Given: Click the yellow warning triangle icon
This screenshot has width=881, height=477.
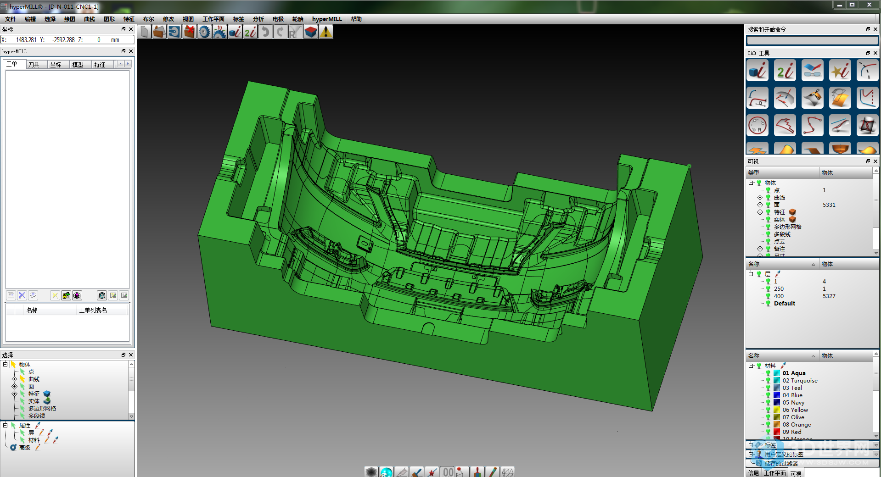Looking at the screenshot, I should click(x=326, y=32).
